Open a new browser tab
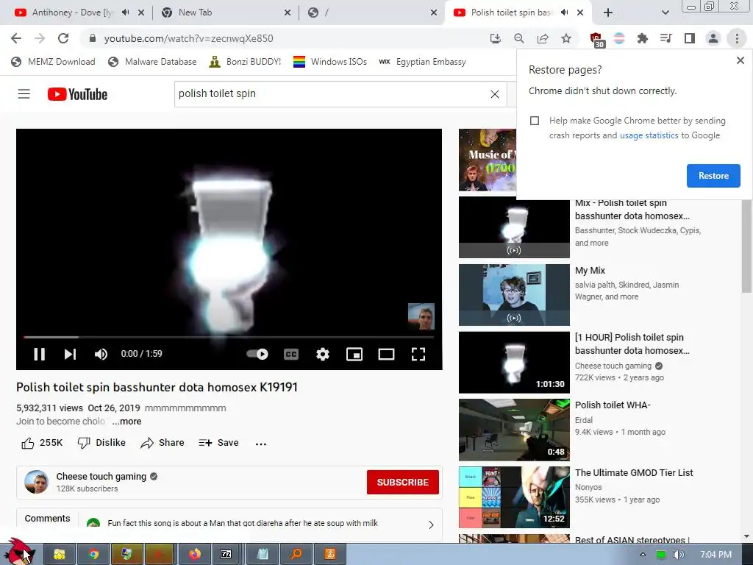Viewport: 753px width, 565px height. 608,13
